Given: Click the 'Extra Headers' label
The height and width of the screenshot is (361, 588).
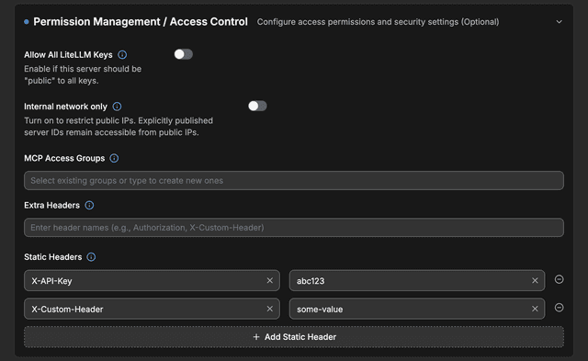Looking at the screenshot, I should [51, 206].
